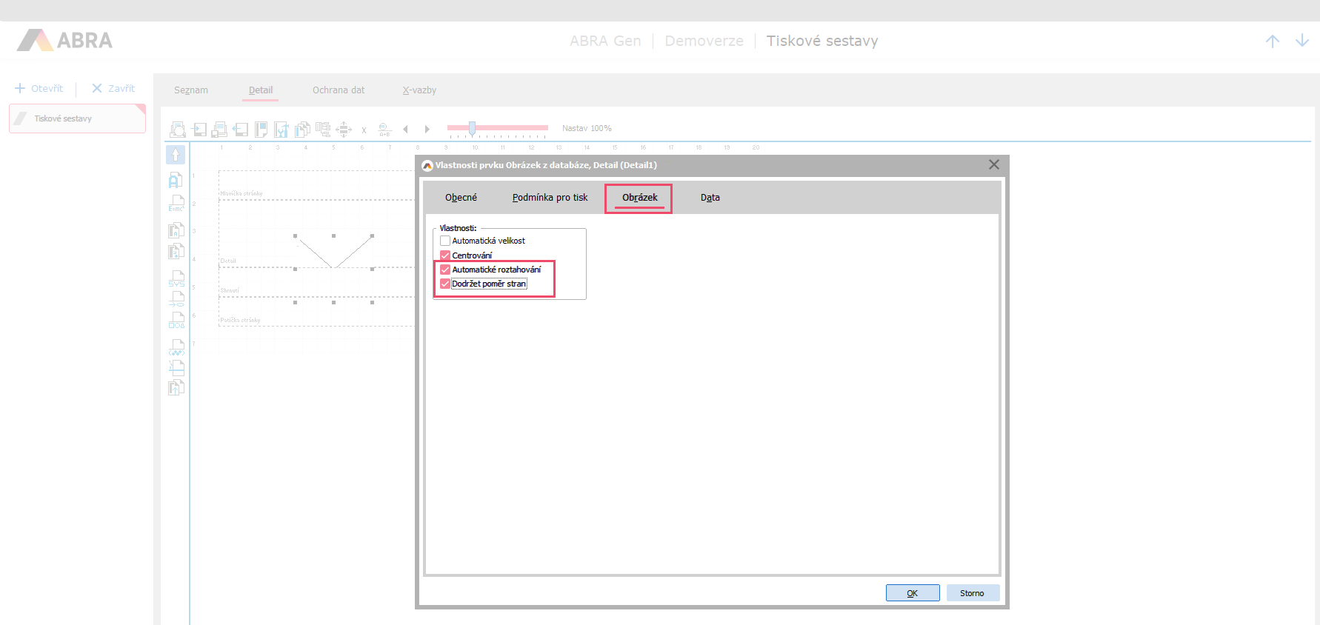
Task: Open the Podmínka pro tisk tab
Action: (x=550, y=198)
